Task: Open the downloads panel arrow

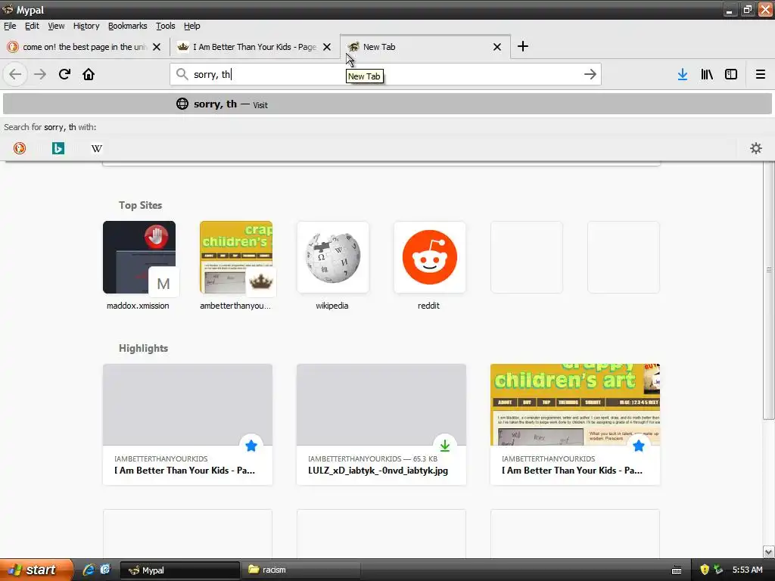Action: (x=683, y=75)
